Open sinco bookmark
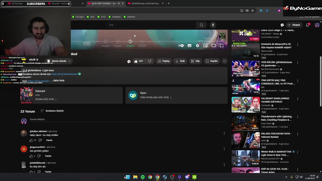 [x=101, y=17]
